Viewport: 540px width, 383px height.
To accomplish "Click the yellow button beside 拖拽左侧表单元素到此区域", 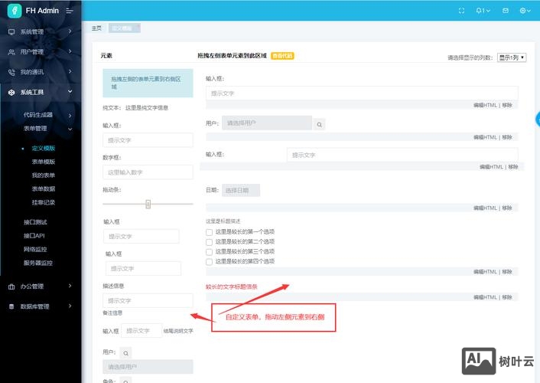I will pyautogui.click(x=282, y=56).
